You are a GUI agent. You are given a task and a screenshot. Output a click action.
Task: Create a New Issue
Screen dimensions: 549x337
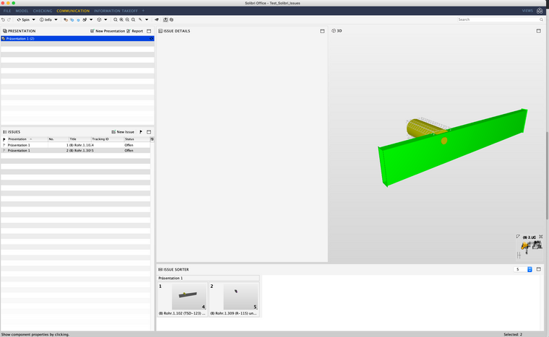coord(123,132)
